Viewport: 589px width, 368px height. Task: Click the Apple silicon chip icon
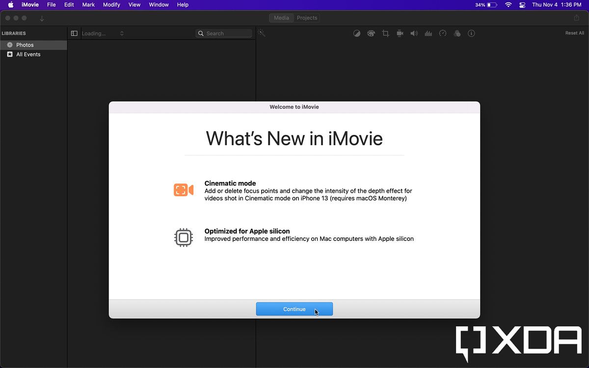[184, 237]
